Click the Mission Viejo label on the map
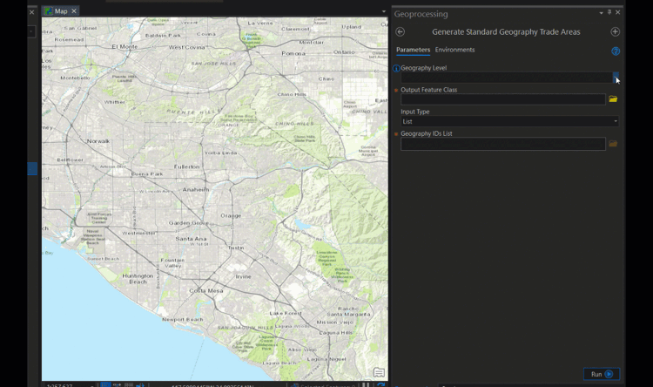Viewport: 653px width, 387px height. 334,322
